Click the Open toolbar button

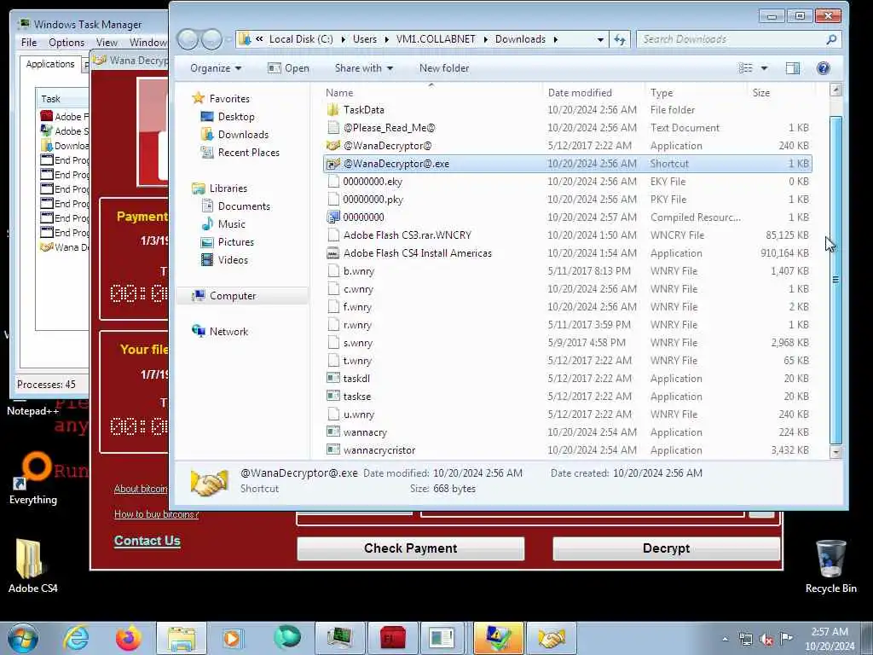coord(288,68)
